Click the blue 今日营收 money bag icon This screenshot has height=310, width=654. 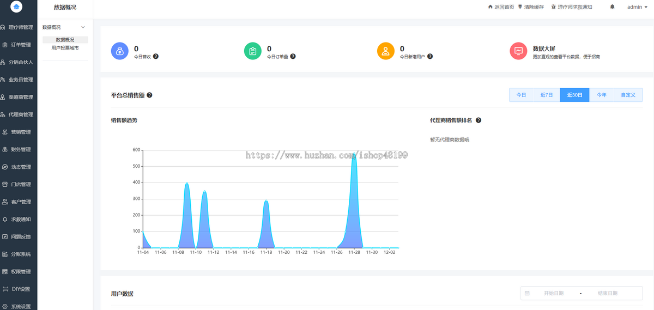119,51
